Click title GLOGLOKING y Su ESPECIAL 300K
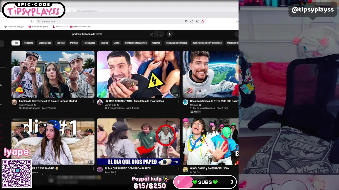 tap(210, 168)
